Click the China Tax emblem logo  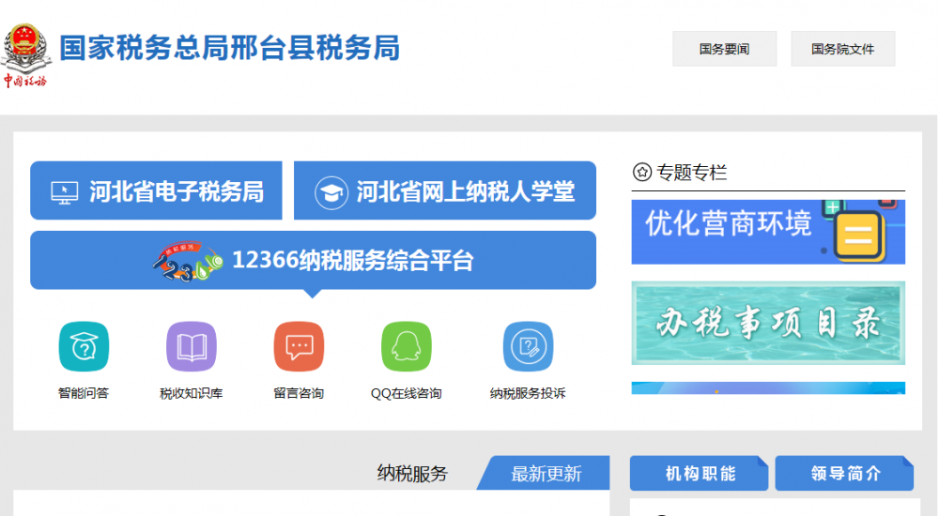[x=24, y=54]
